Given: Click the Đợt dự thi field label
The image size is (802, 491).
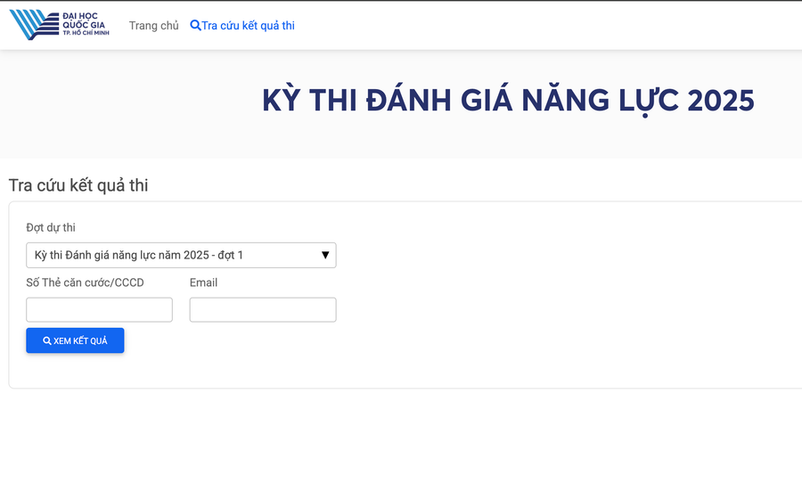Looking at the screenshot, I should coord(51,227).
